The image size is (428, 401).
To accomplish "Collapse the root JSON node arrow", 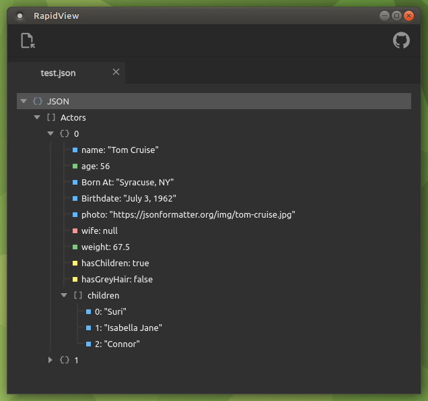I will tap(24, 101).
